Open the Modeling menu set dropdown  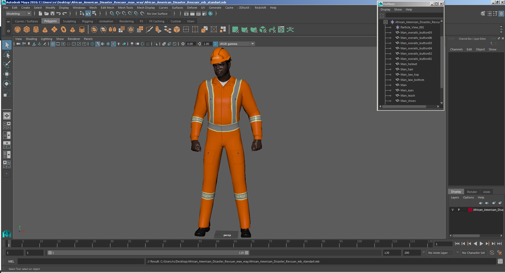(18, 14)
